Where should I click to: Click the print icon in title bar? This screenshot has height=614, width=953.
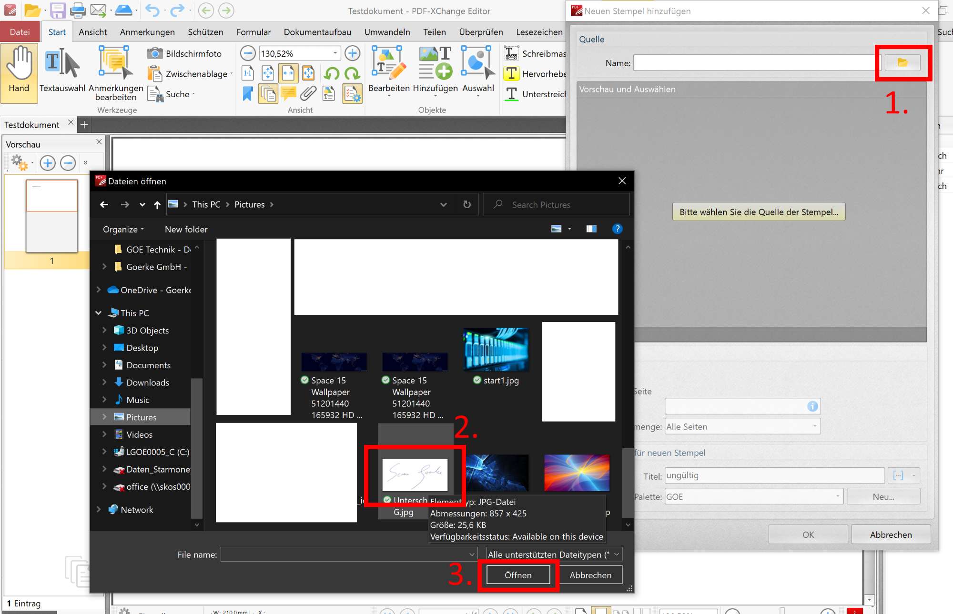tap(78, 10)
